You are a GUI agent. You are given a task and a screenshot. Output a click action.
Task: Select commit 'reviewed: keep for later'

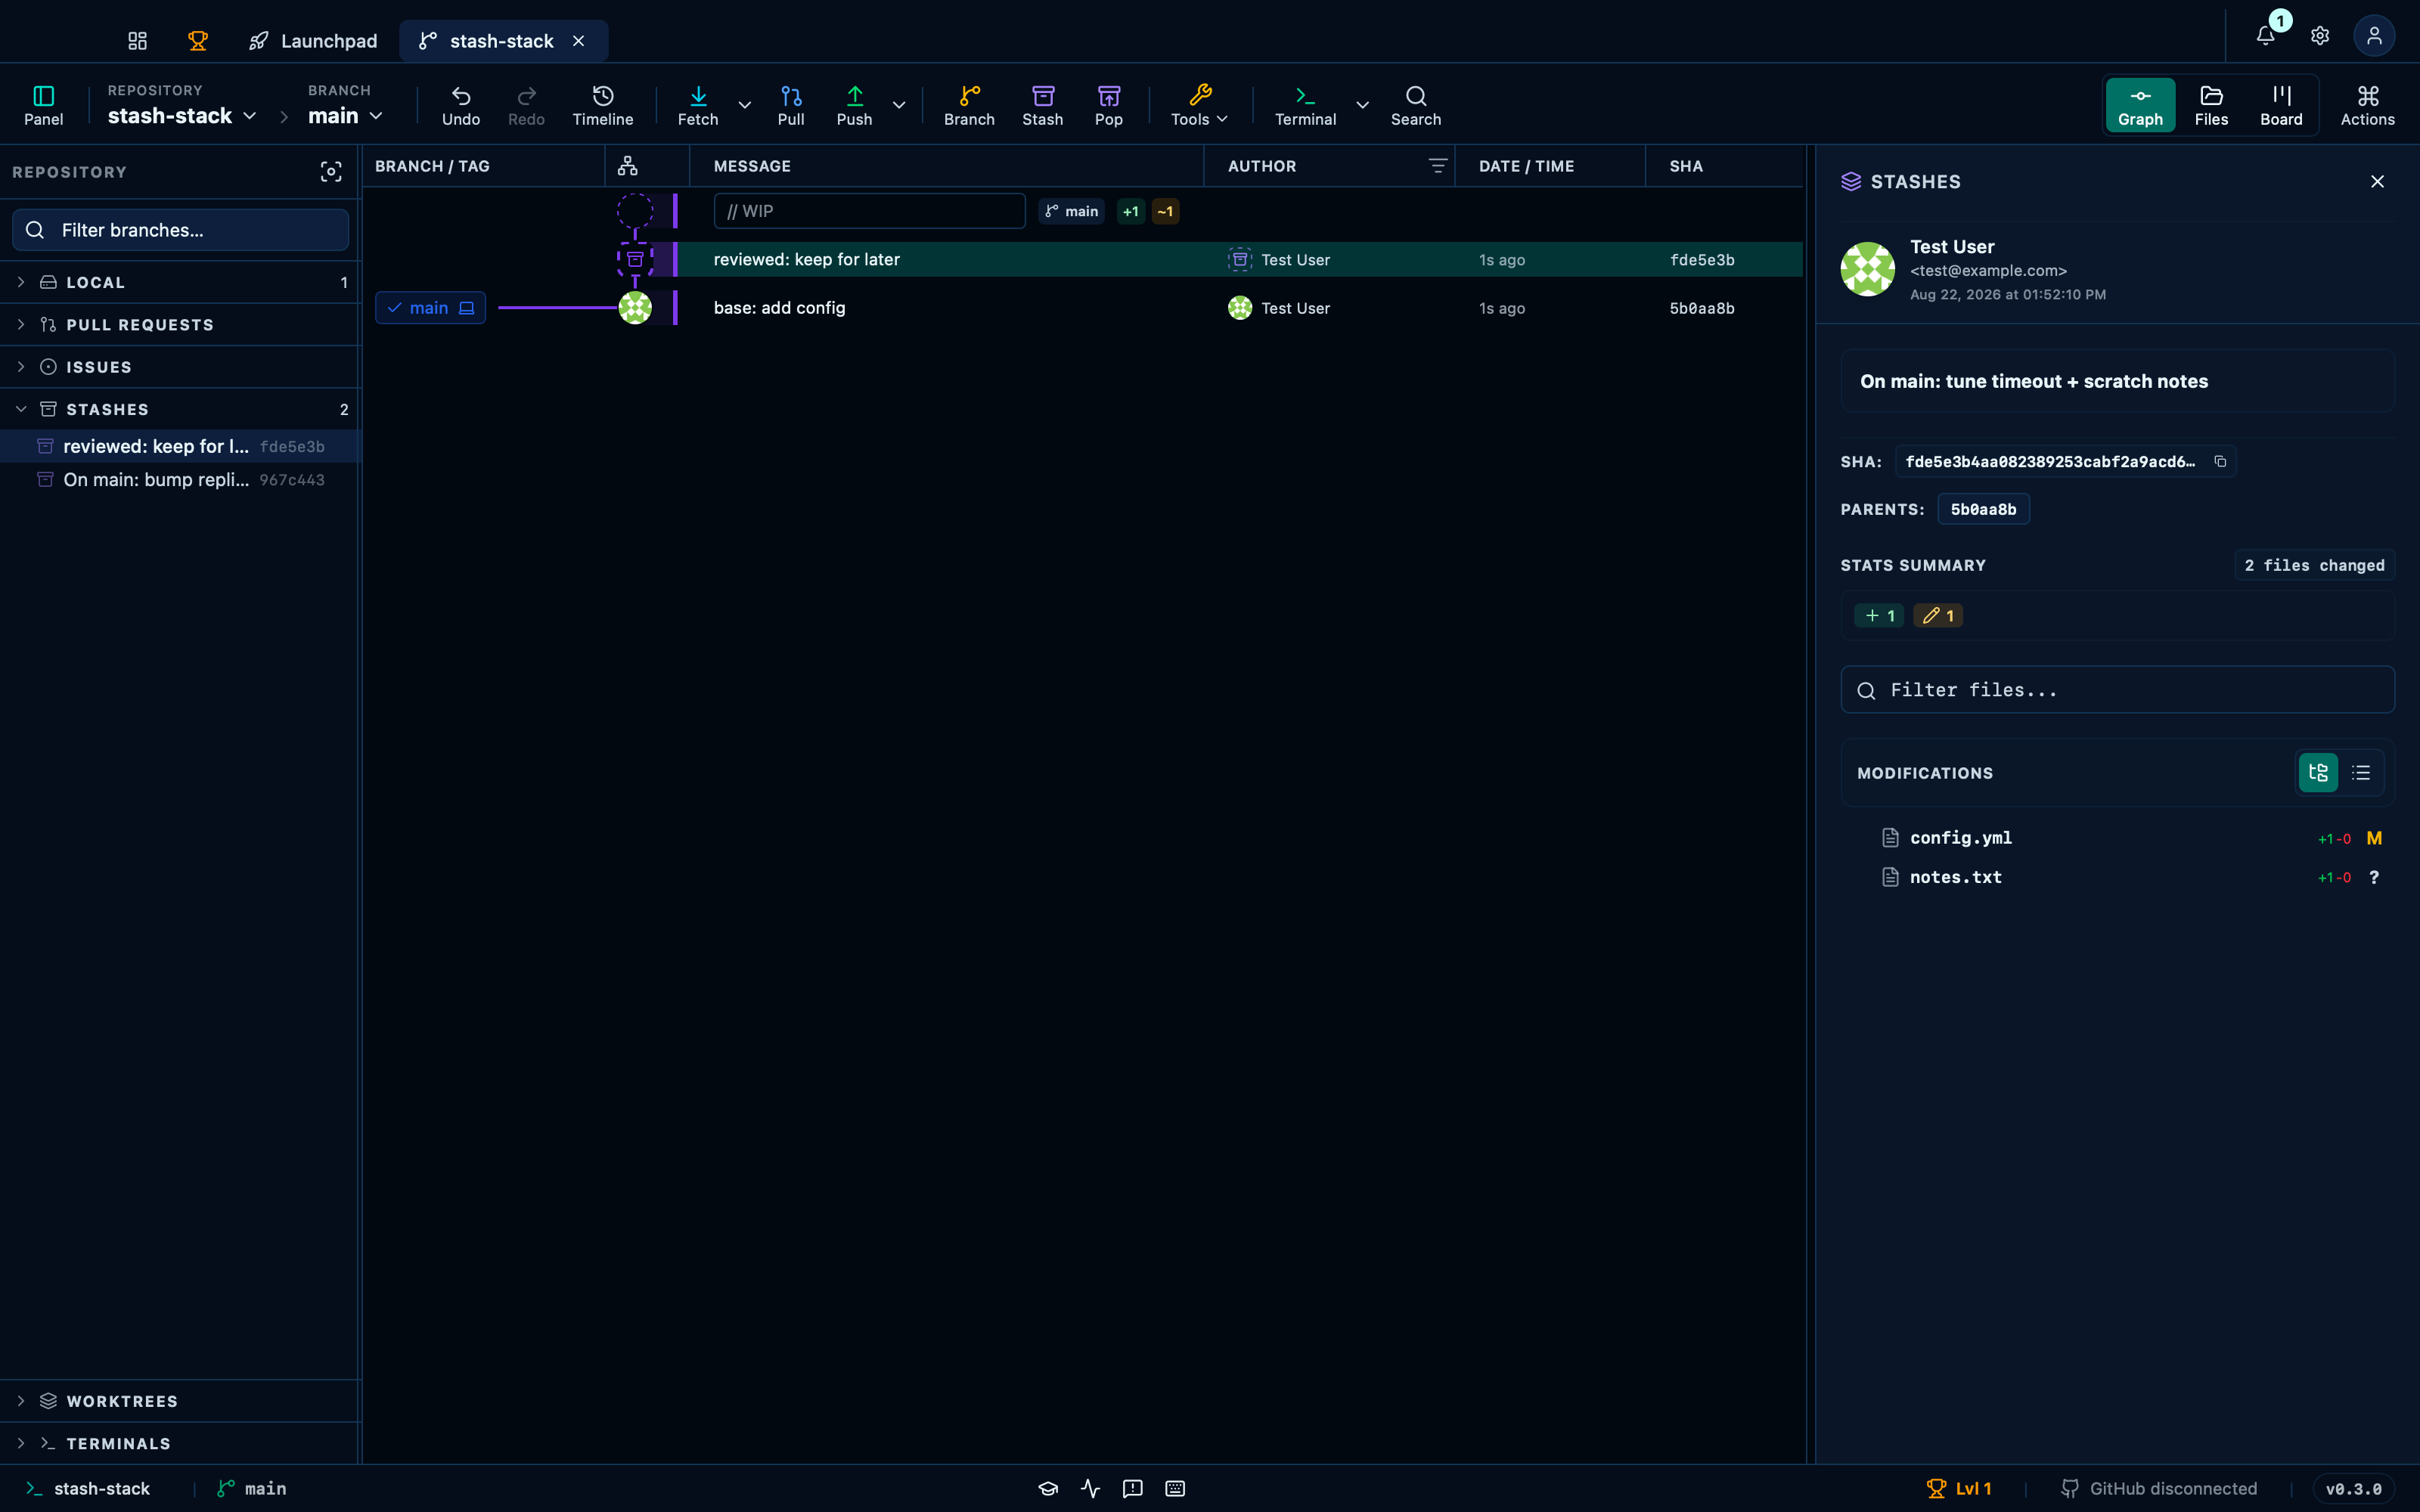[1083, 259]
